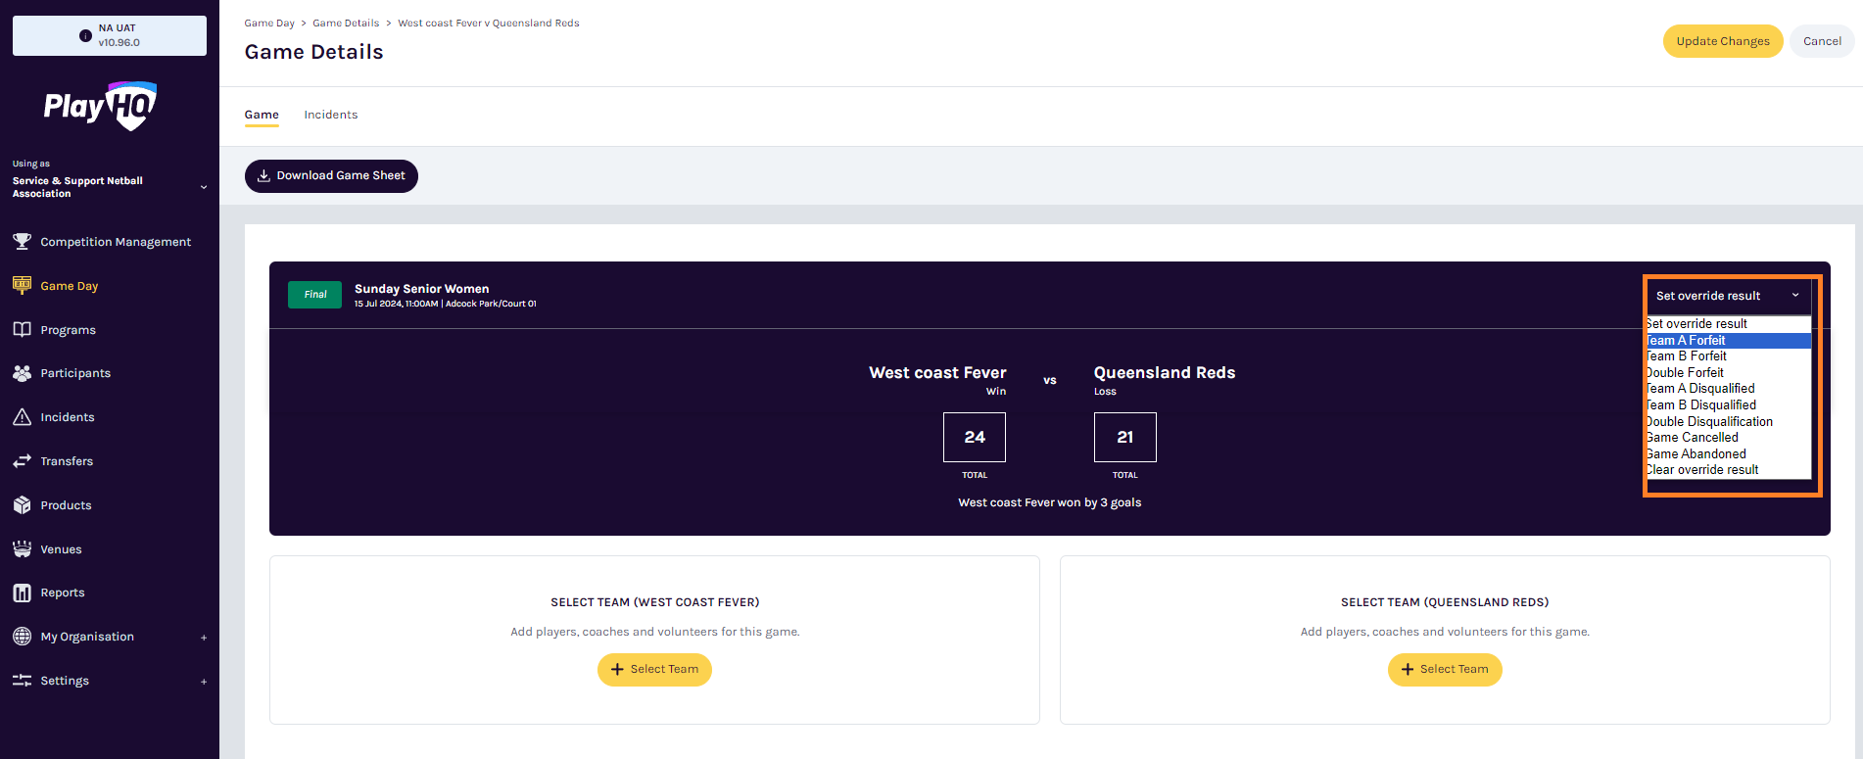Choose Team B Forfeit option

[1729, 356]
